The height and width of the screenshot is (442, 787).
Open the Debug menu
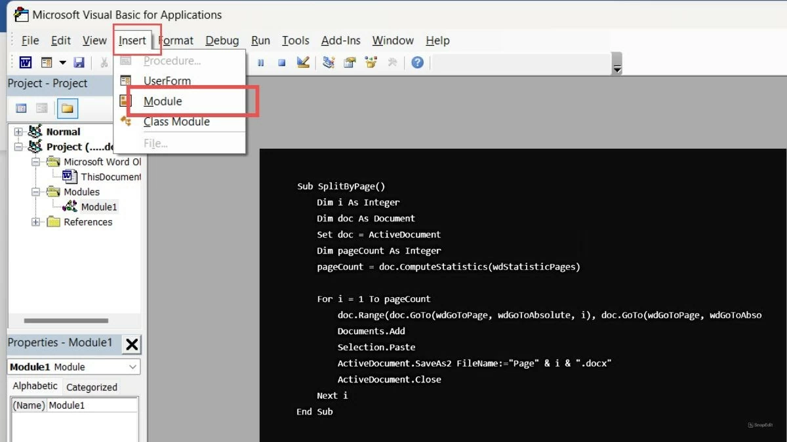point(222,41)
